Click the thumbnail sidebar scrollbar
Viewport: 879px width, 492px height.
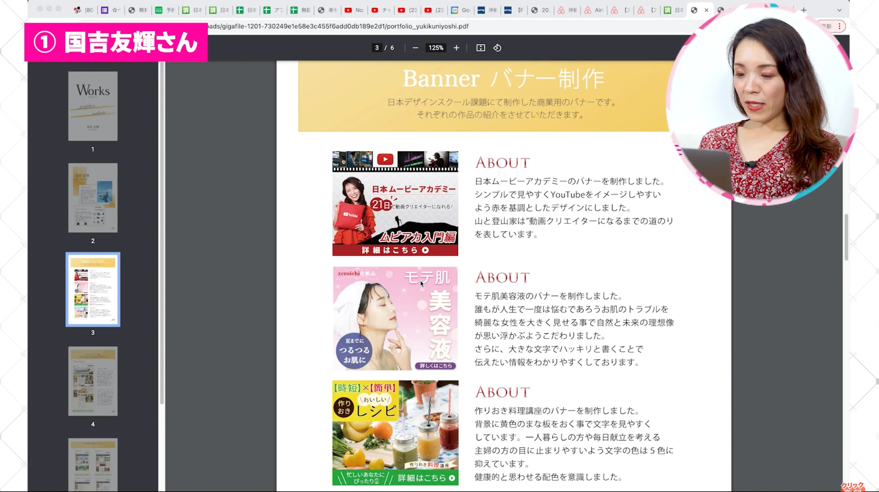tap(162, 232)
